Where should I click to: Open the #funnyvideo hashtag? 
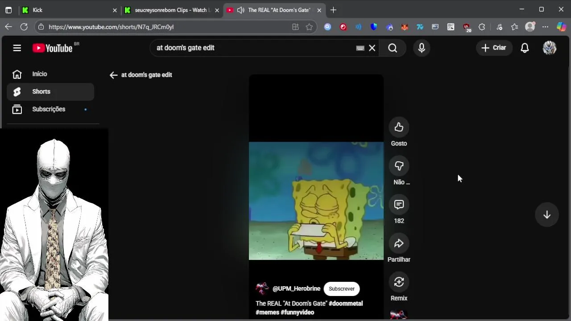click(x=298, y=313)
